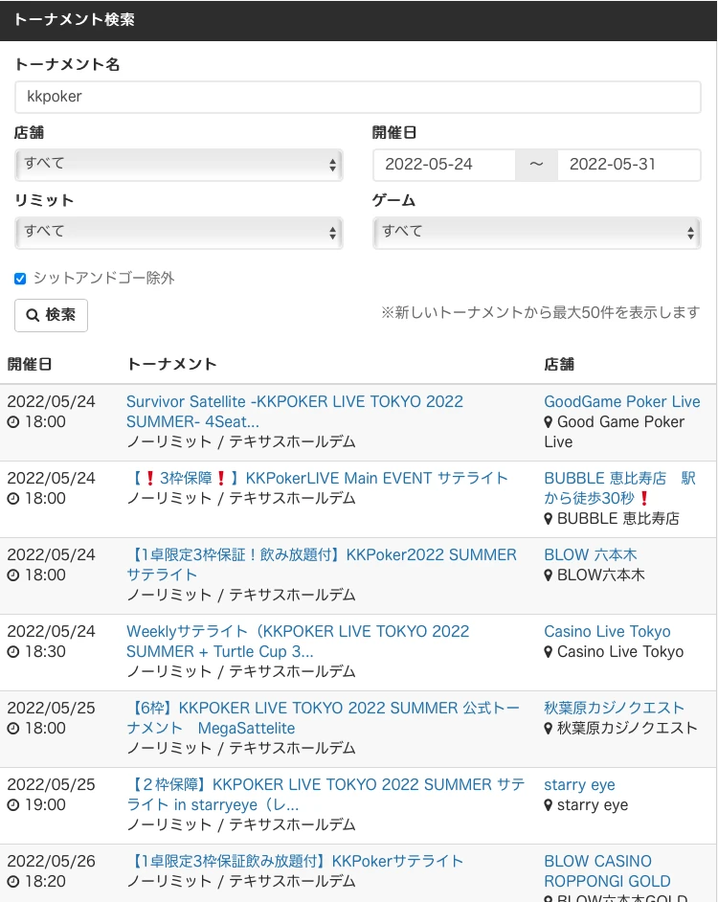The width and height of the screenshot is (718, 902).
Task: Open BLOW CASINO ROPPONGI GOLD store link
Action: coord(607,871)
